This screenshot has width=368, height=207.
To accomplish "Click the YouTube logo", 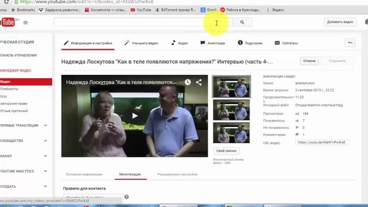I will (x=7, y=22).
